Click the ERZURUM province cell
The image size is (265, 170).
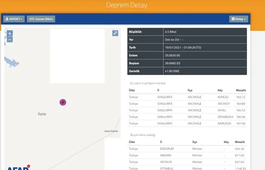167,149
